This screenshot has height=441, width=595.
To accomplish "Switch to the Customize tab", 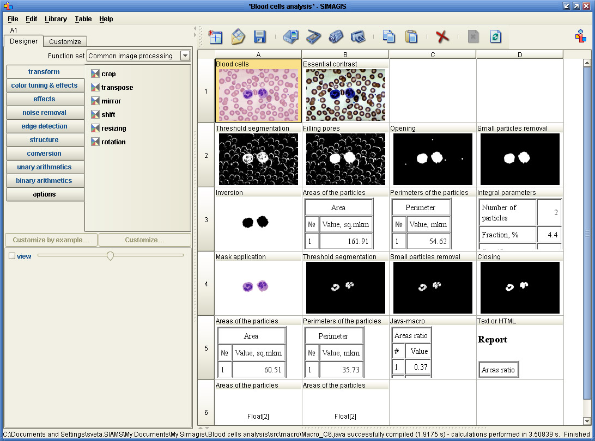I will click(x=65, y=41).
